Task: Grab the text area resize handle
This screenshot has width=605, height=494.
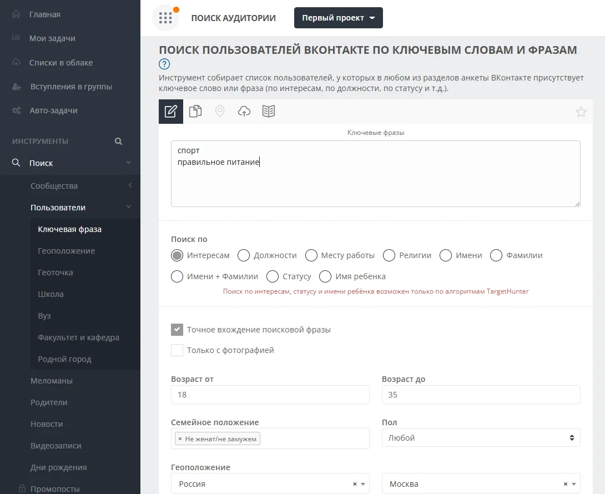Action: [x=577, y=203]
